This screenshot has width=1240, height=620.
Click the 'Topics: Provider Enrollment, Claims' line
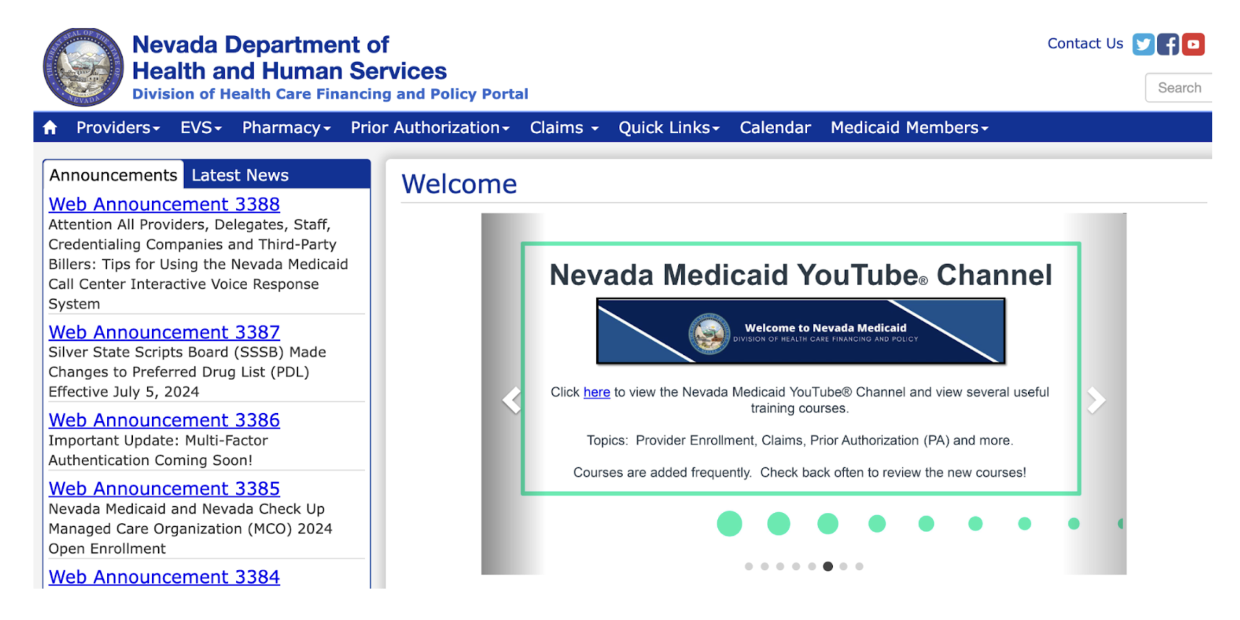pyautogui.click(x=800, y=440)
